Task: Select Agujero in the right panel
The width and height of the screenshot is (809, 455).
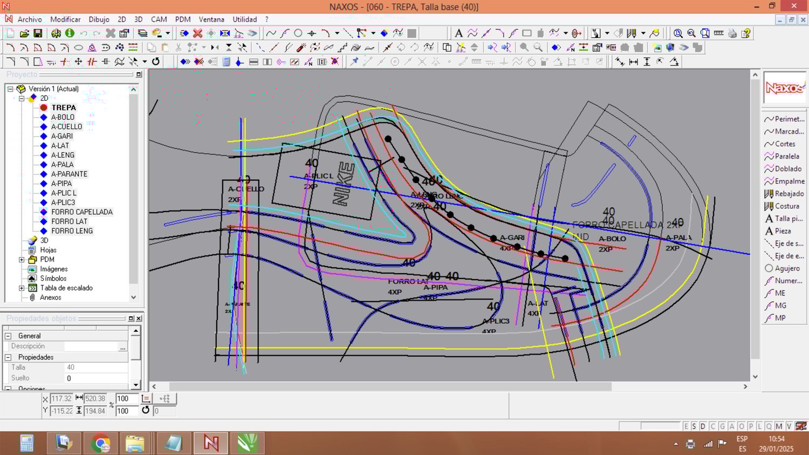Action: (784, 268)
